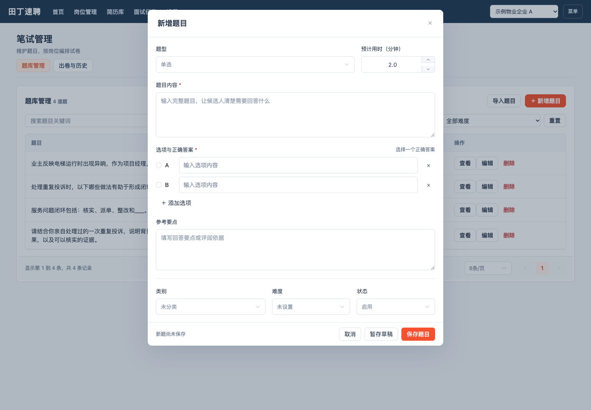Open 首页 in the top navigation
The width and height of the screenshot is (591, 410).
click(58, 12)
